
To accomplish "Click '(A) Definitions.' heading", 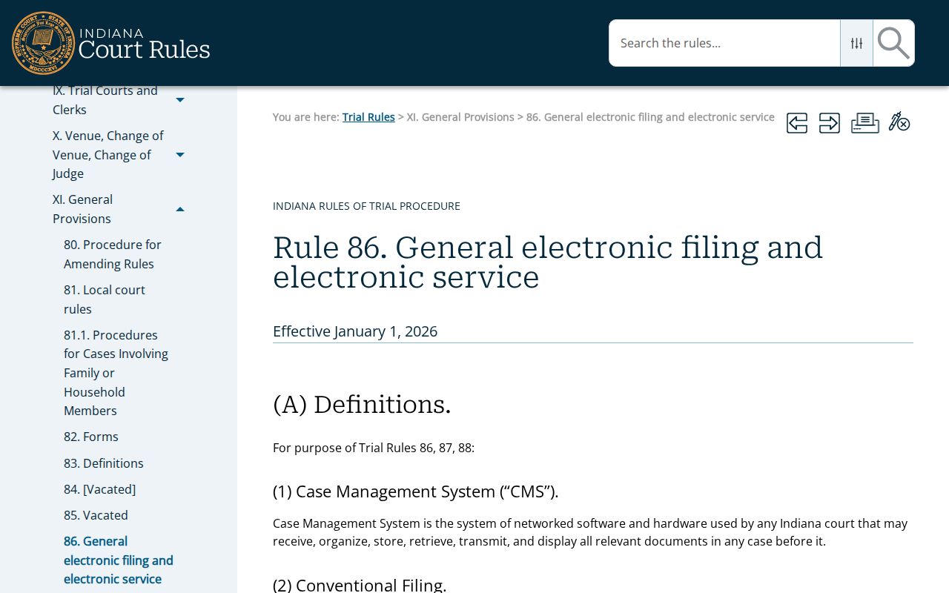I will coord(362,405).
